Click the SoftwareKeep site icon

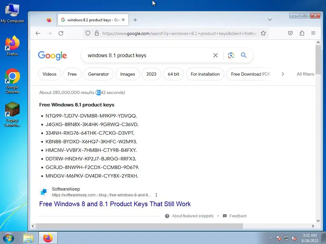click(44, 192)
